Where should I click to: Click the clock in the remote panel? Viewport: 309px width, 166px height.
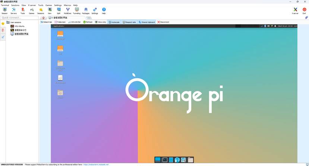point(285,26)
